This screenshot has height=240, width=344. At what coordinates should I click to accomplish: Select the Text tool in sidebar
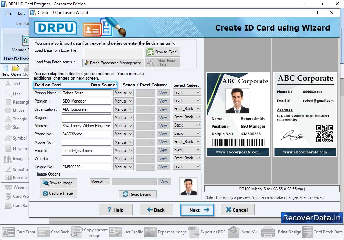[13, 84]
